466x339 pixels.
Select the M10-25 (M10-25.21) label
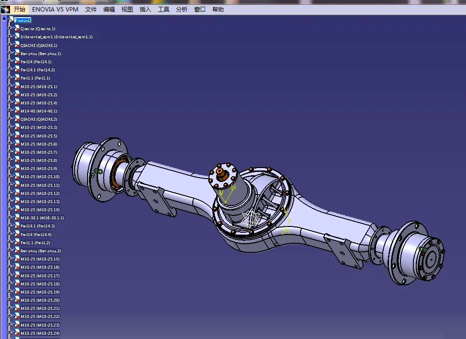[40, 308]
